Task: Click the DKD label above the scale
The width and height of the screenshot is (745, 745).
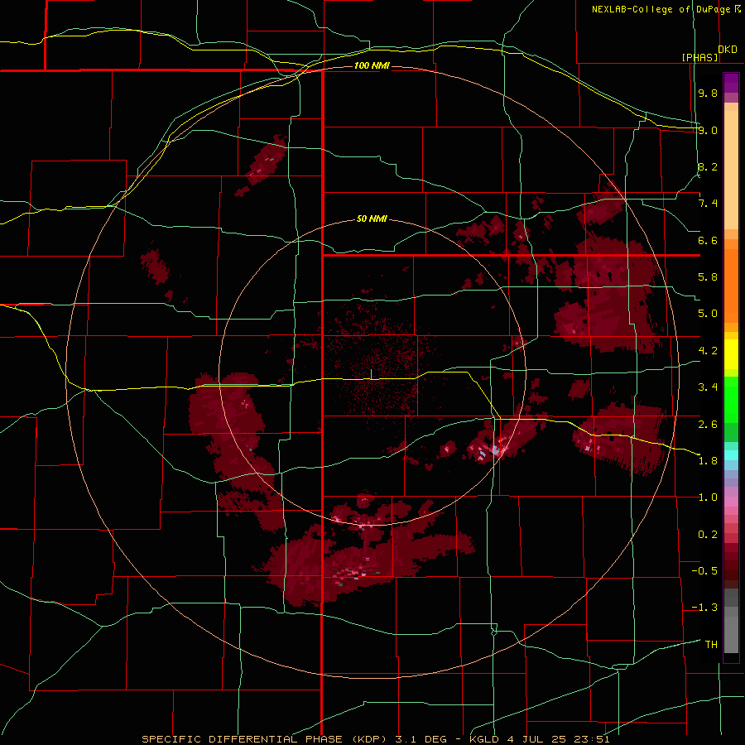Action: coord(728,50)
